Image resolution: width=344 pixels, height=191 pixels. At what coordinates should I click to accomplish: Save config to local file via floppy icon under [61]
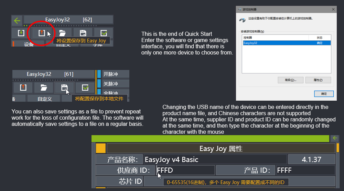point(64,87)
